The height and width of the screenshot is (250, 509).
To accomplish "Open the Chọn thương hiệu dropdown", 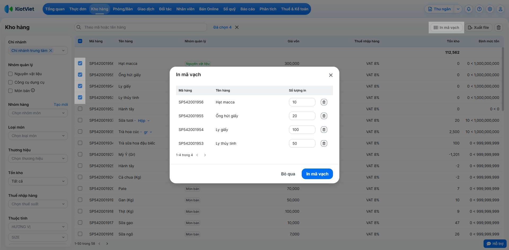I will [x=38, y=158].
